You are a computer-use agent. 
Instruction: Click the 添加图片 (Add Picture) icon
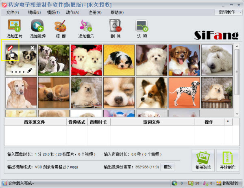(15, 26)
